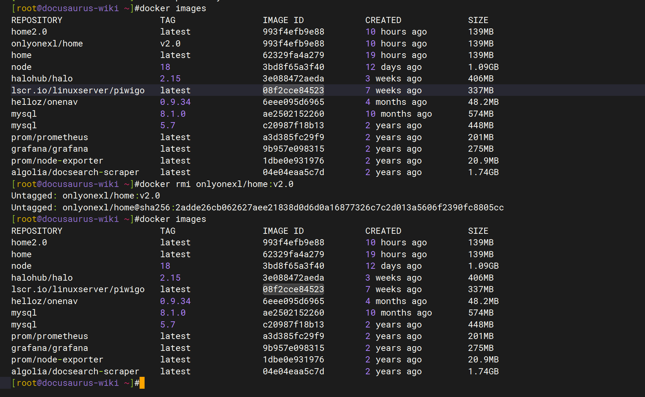The width and height of the screenshot is (645, 397).
Task: Click size 20.9MB in the second listing
Action: click(x=483, y=360)
